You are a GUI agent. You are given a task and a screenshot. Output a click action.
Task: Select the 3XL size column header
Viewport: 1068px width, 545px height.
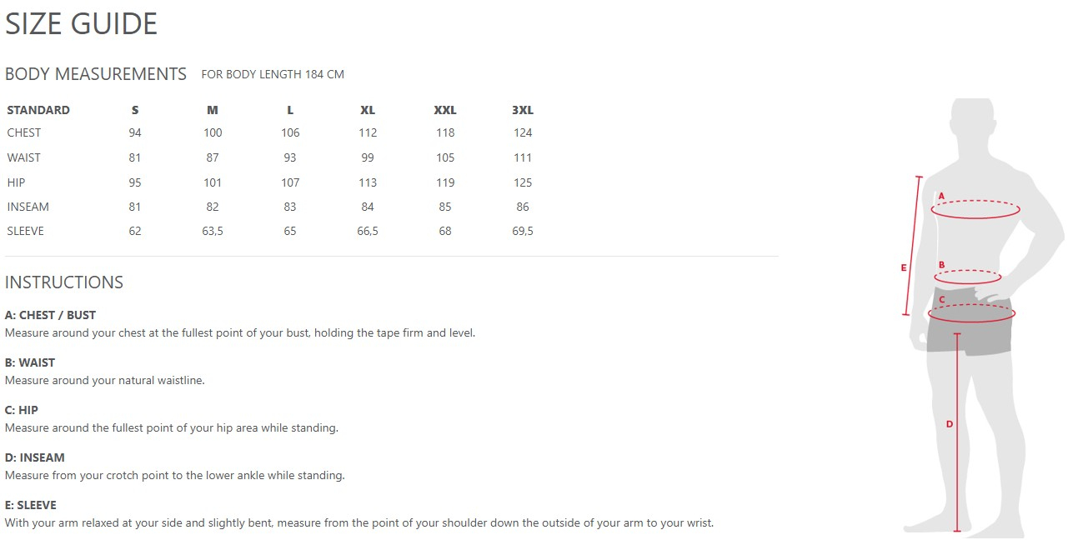tap(523, 110)
